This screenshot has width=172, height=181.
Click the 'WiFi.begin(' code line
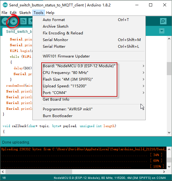point(21,51)
